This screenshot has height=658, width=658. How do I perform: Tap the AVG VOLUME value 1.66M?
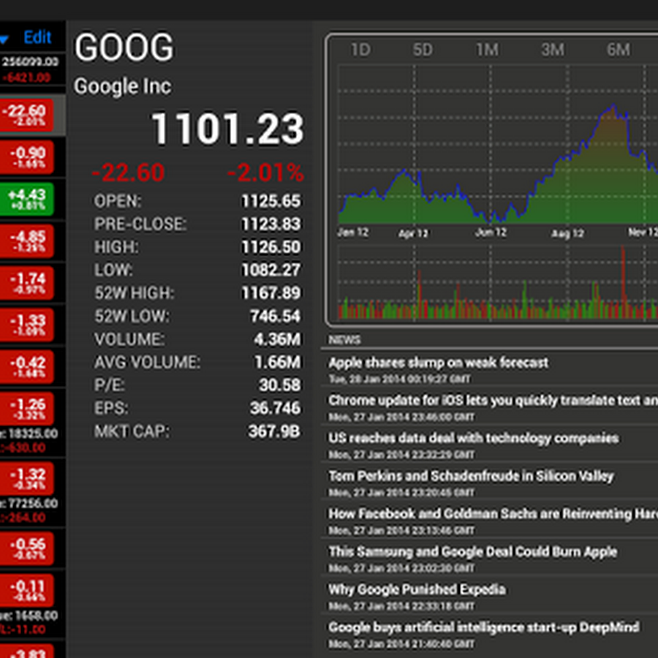[x=278, y=362]
